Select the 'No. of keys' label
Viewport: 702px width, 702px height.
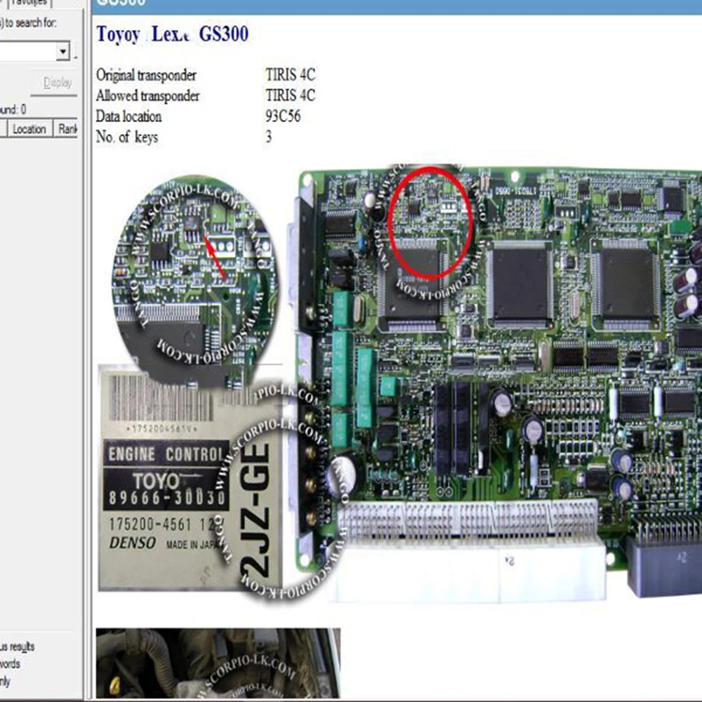click(x=126, y=137)
